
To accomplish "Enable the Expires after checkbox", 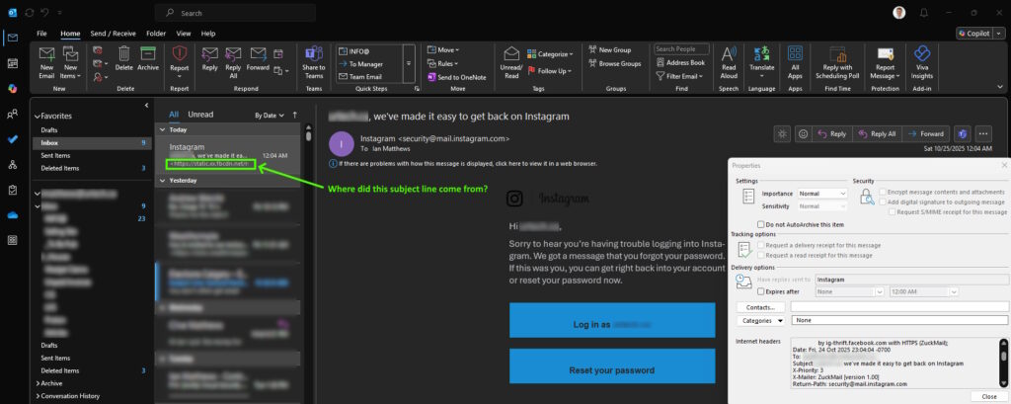I will (x=761, y=291).
